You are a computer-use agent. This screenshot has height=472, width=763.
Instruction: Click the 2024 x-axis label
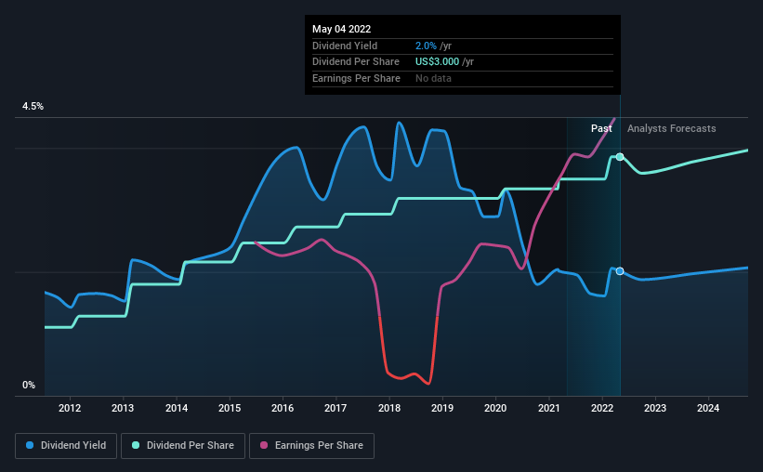[x=708, y=408]
